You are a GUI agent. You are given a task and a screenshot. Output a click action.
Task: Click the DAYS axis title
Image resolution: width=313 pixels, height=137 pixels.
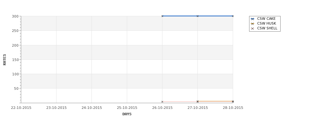(127, 114)
